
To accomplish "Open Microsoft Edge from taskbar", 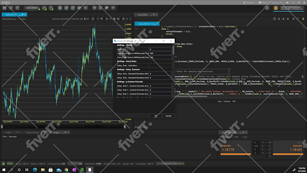I will (35, 170).
